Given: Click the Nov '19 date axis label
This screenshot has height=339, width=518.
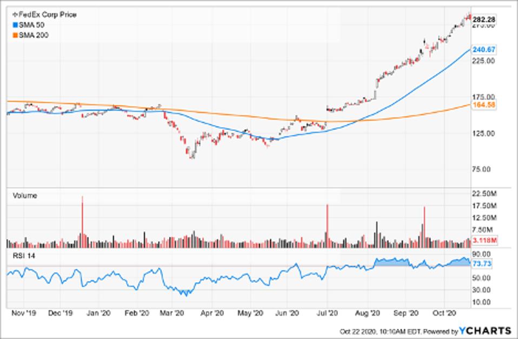Looking at the screenshot, I should (x=23, y=313).
